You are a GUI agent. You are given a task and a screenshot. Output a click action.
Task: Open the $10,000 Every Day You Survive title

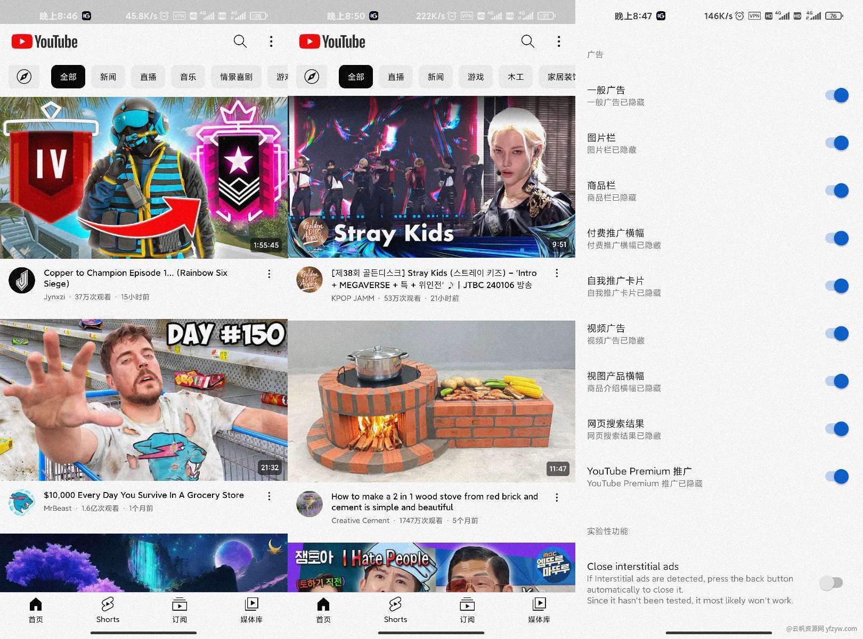tap(144, 495)
